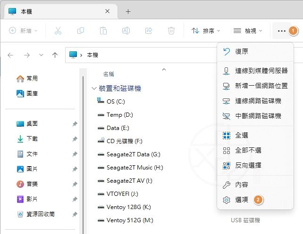This screenshot has height=234, width=303.
Task: Click the Paste clipboard icon
Action: click(103, 31)
